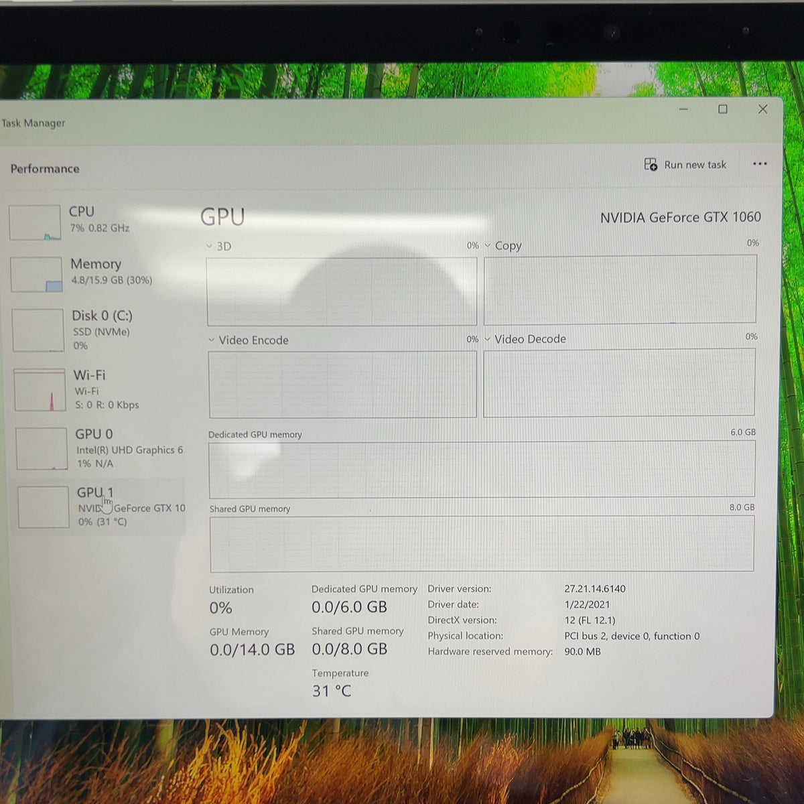This screenshot has width=804, height=804.
Task: Click the Disk 0 mini graph thumbnail
Action: tap(38, 330)
